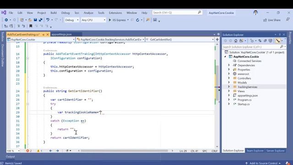The height and width of the screenshot is (165, 293).
Task: Click Collapse All icon in Solution Explorer
Action: [265, 41]
